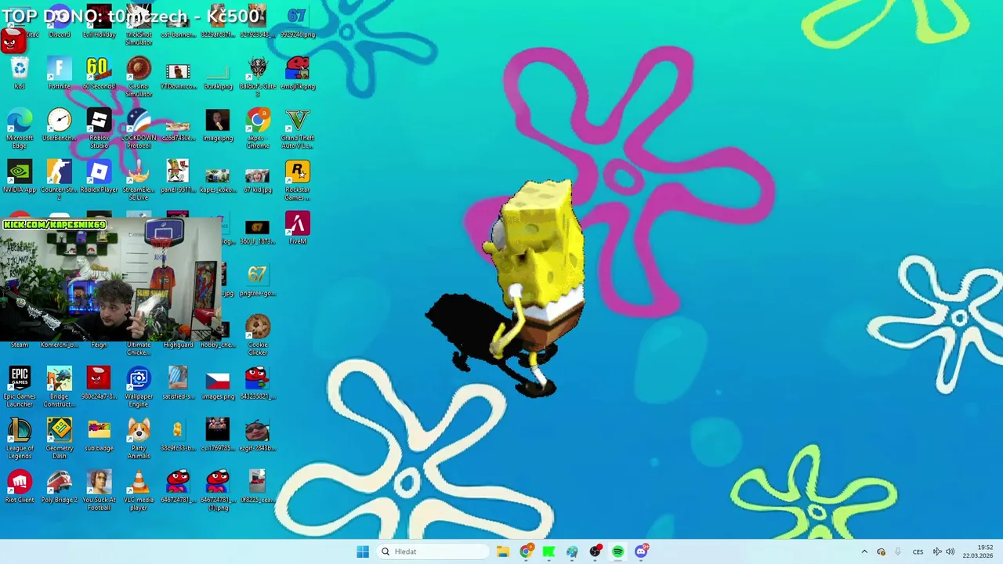Image resolution: width=1003 pixels, height=564 pixels.
Task: Launch Poly Bridge 2 shortcut
Action: tap(59, 486)
